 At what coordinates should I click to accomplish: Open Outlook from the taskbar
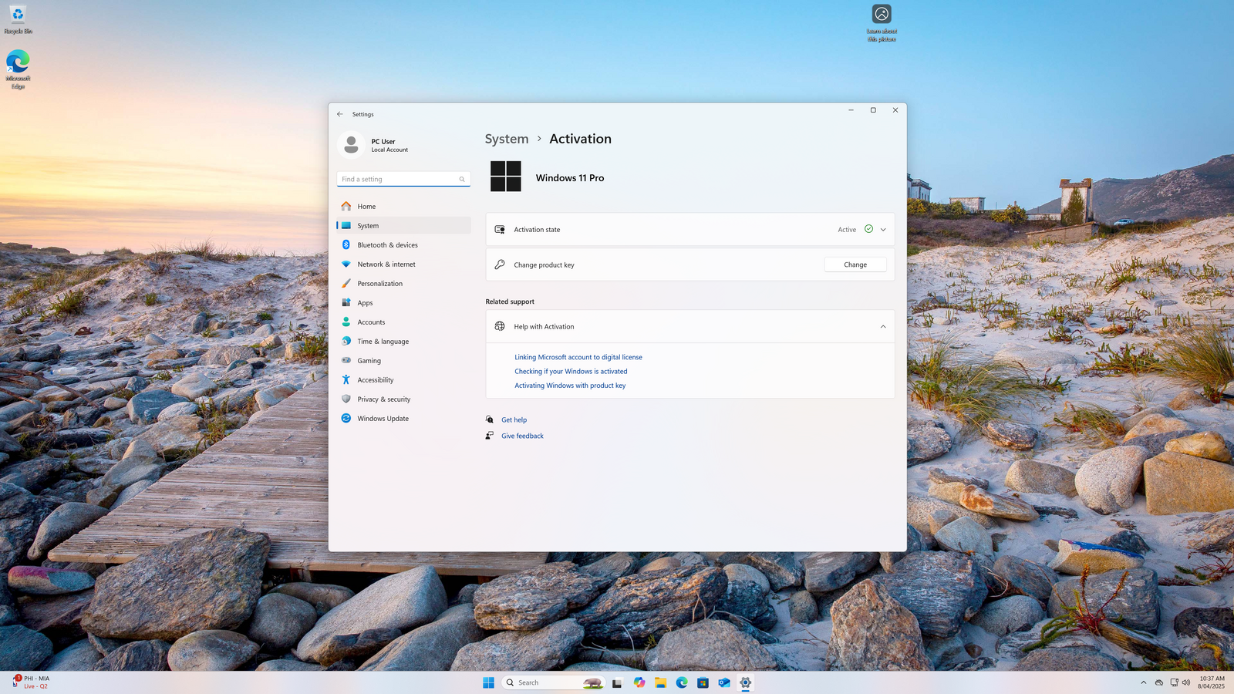coord(724,682)
